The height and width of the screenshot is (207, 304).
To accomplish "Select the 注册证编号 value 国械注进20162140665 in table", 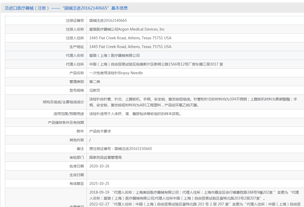I will (x=108, y=21).
